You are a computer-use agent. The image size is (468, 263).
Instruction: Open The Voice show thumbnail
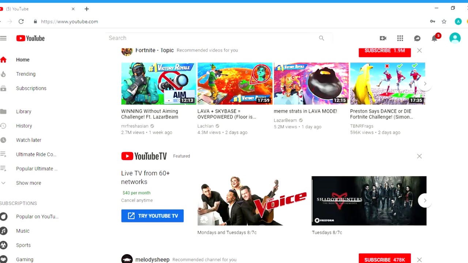pos(252,201)
